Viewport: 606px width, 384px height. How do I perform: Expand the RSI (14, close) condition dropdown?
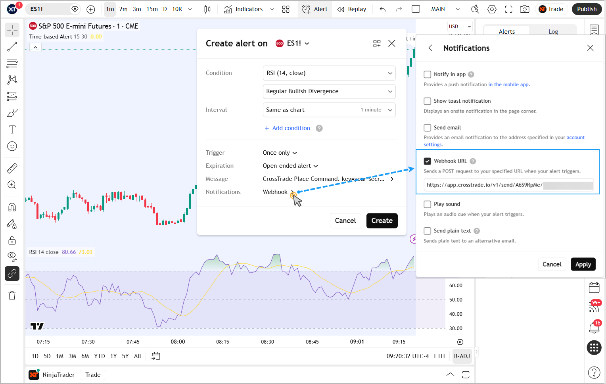[329, 73]
